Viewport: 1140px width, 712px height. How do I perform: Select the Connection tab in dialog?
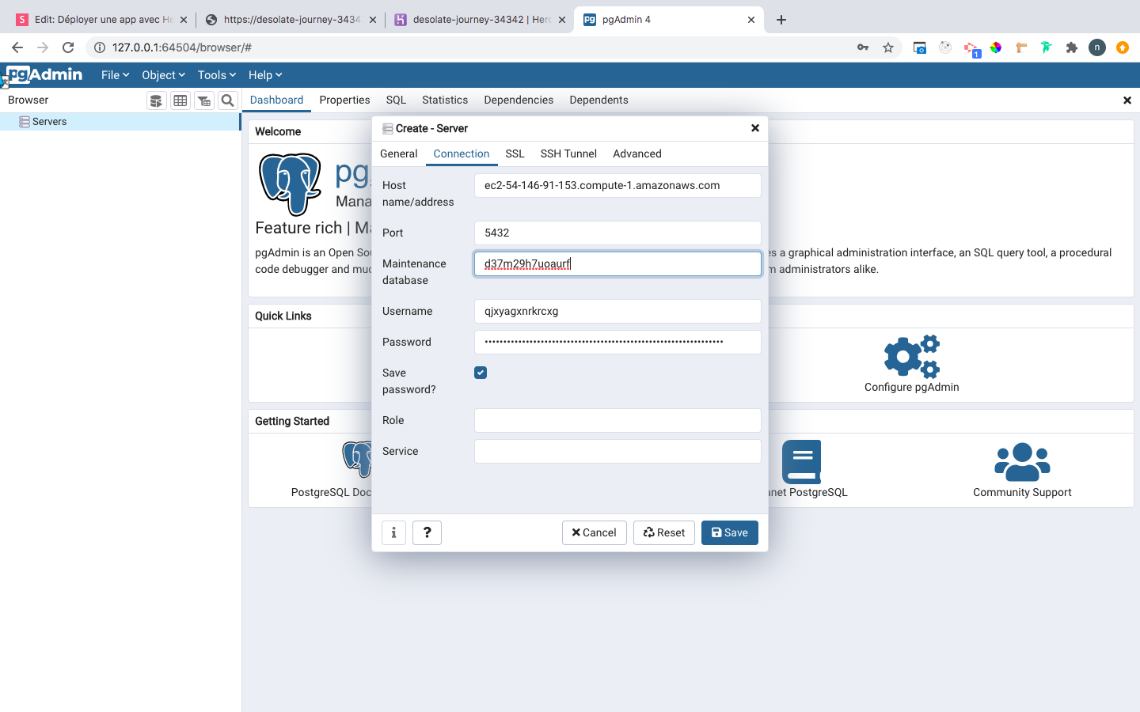(462, 153)
